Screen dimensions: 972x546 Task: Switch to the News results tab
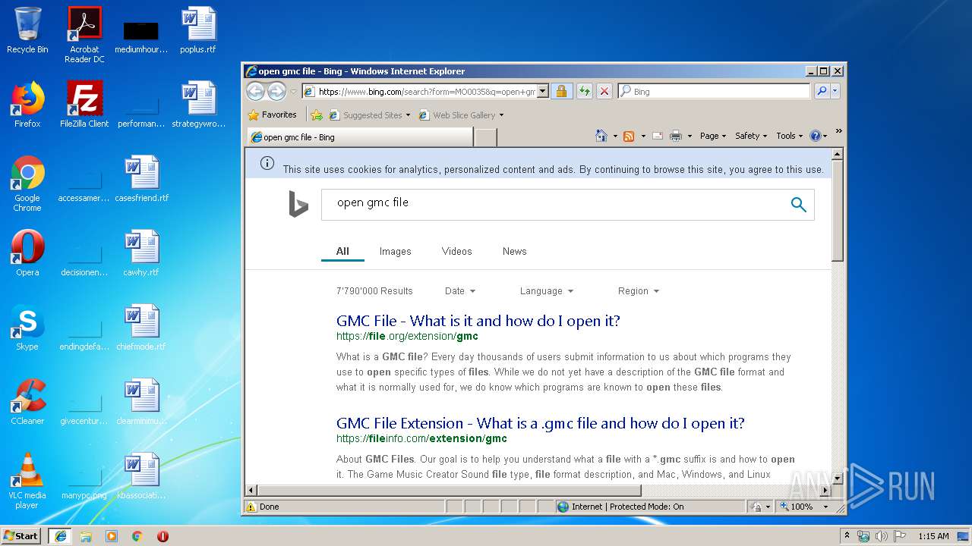tap(514, 251)
